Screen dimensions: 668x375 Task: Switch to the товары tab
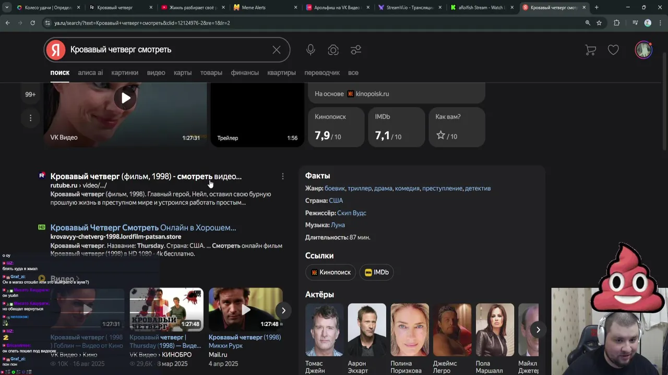(x=211, y=72)
